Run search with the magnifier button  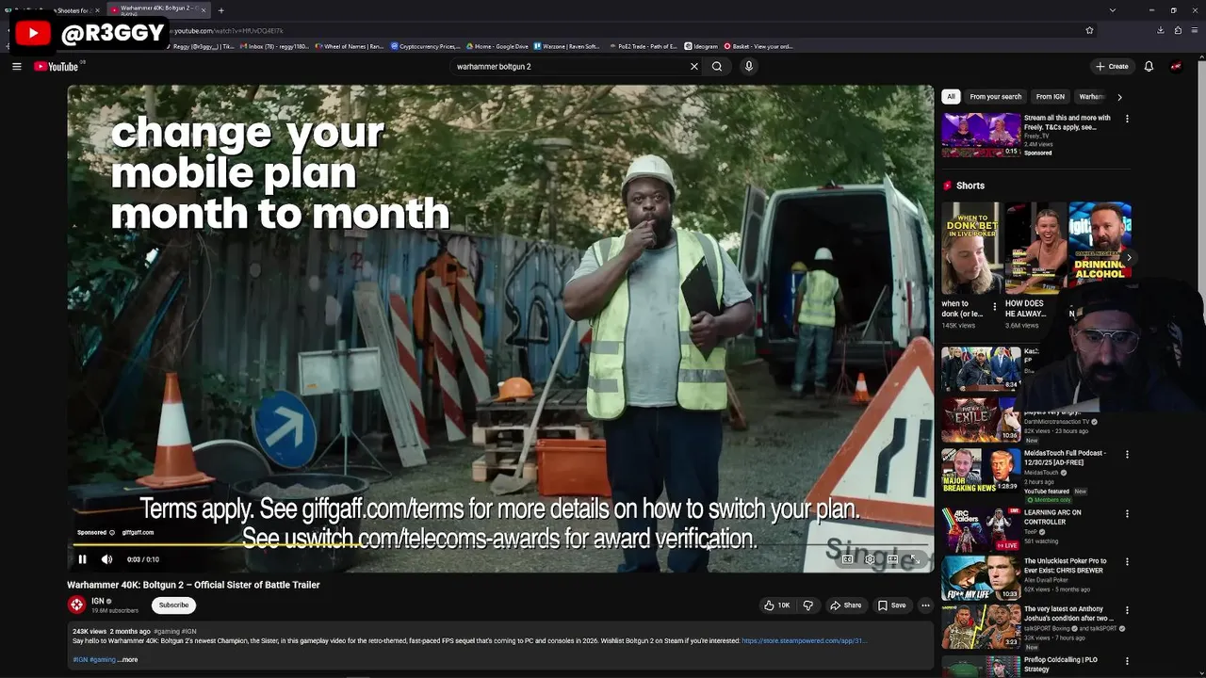(717, 66)
